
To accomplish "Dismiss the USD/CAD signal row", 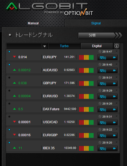I will 117,116.
